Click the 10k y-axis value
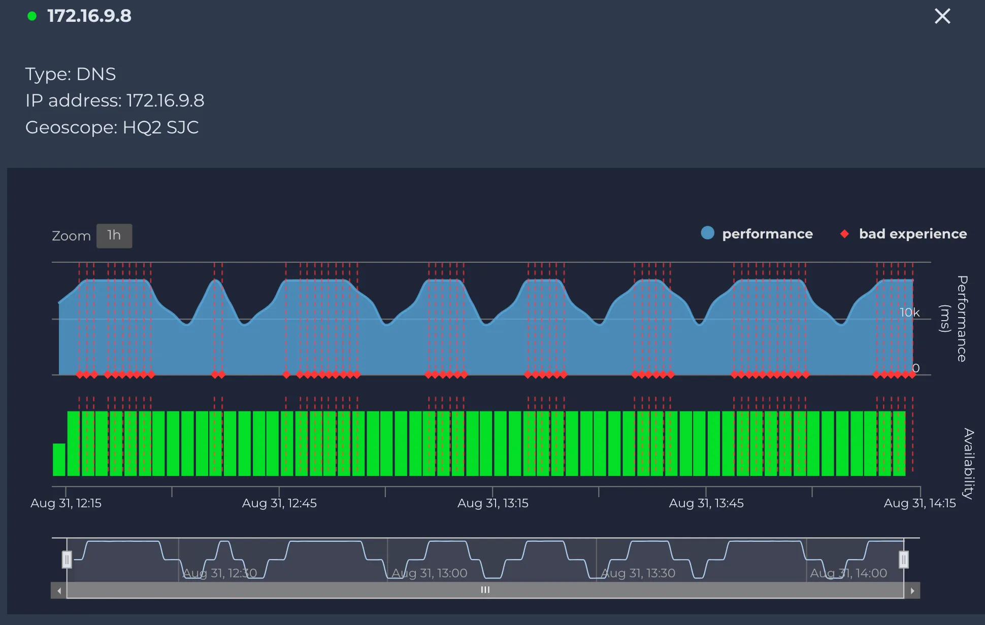This screenshot has height=625, width=985. coord(909,312)
